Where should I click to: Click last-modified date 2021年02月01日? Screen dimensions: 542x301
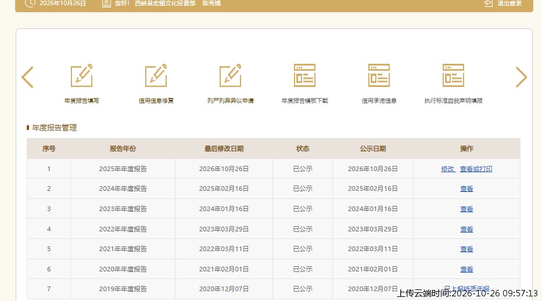pyautogui.click(x=224, y=269)
